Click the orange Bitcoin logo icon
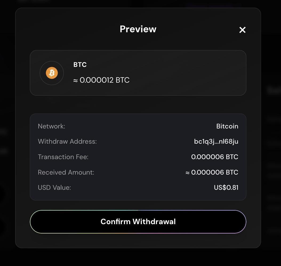Viewport: 281px width, 266px height. (52, 73)
